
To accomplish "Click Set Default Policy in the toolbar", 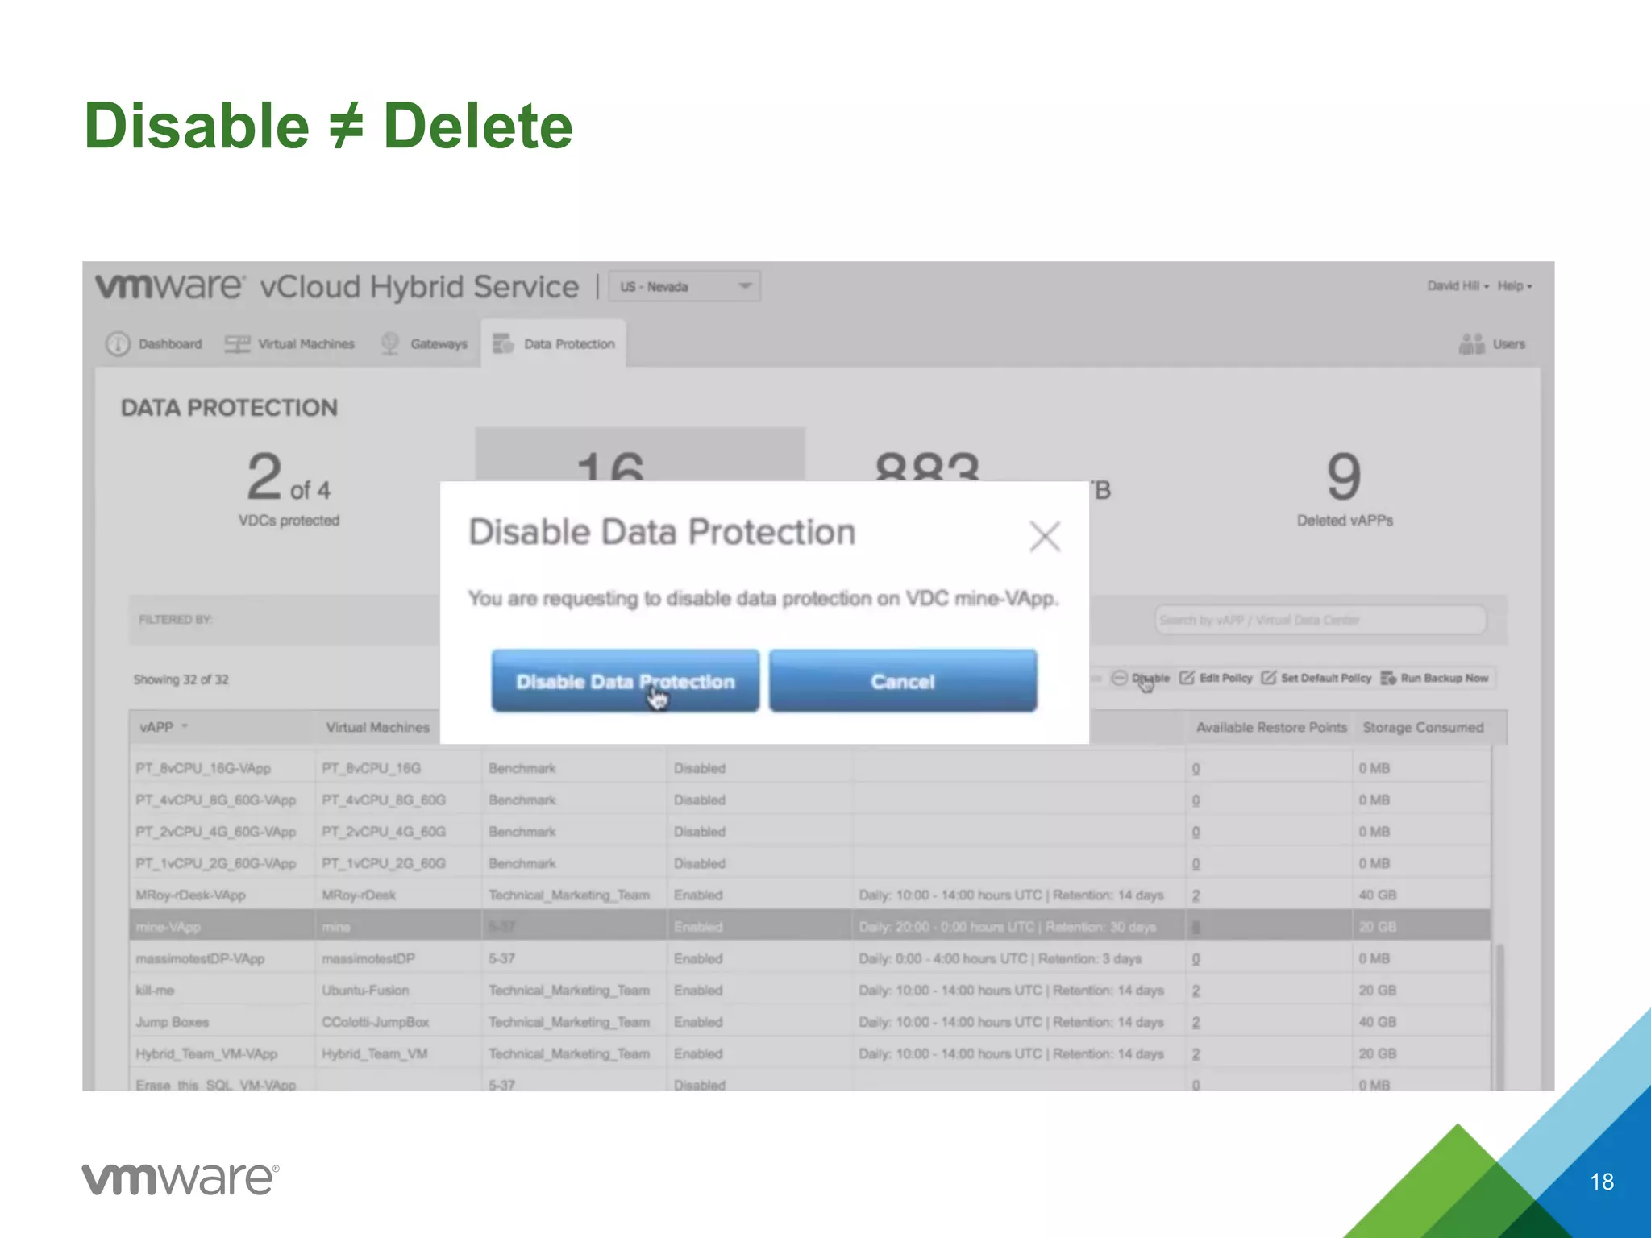I will pyautogui.click(x=1316, y=678).
